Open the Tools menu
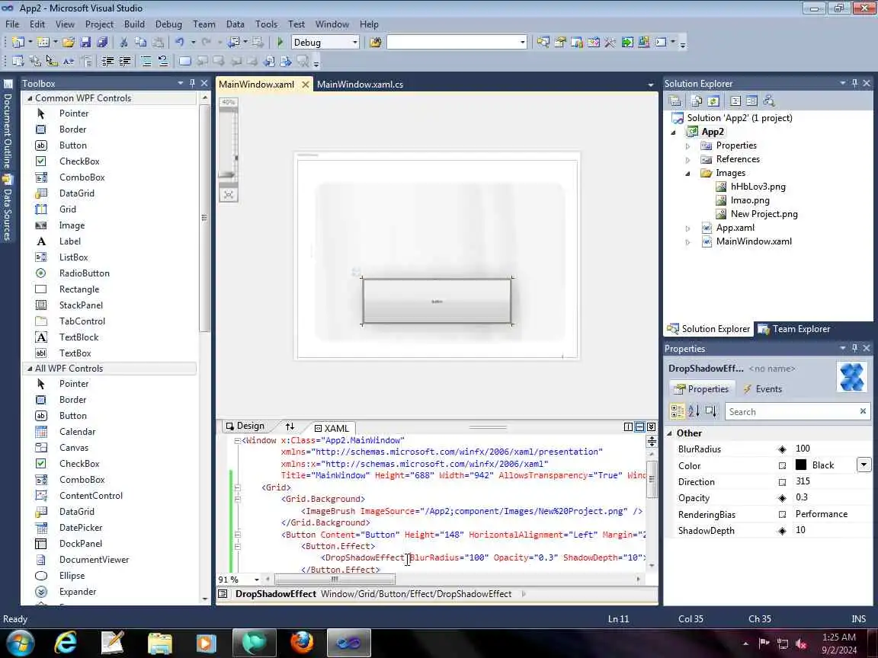 coord(266,24)
